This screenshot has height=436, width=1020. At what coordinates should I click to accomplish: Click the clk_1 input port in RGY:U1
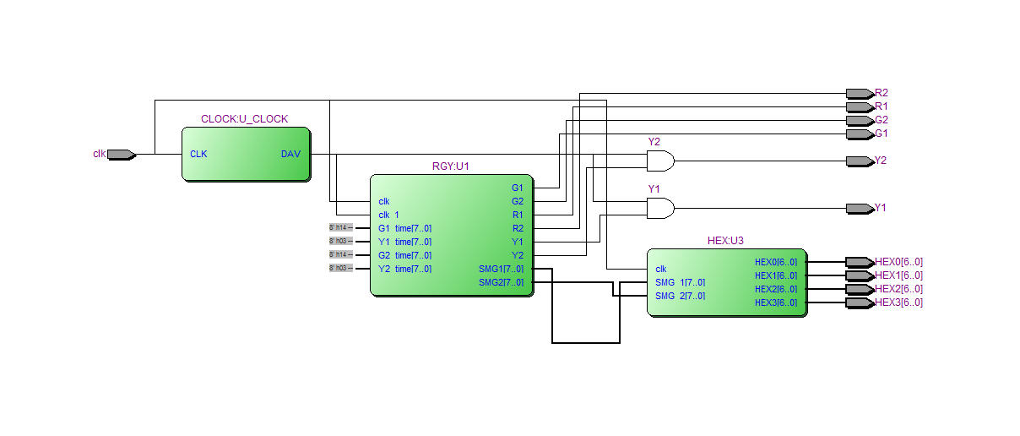pos(389,215)
